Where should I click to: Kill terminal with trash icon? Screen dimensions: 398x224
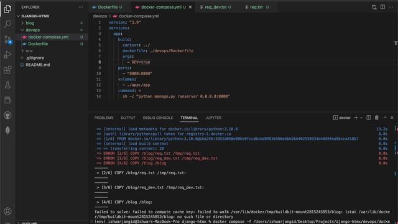click(377, 118)
